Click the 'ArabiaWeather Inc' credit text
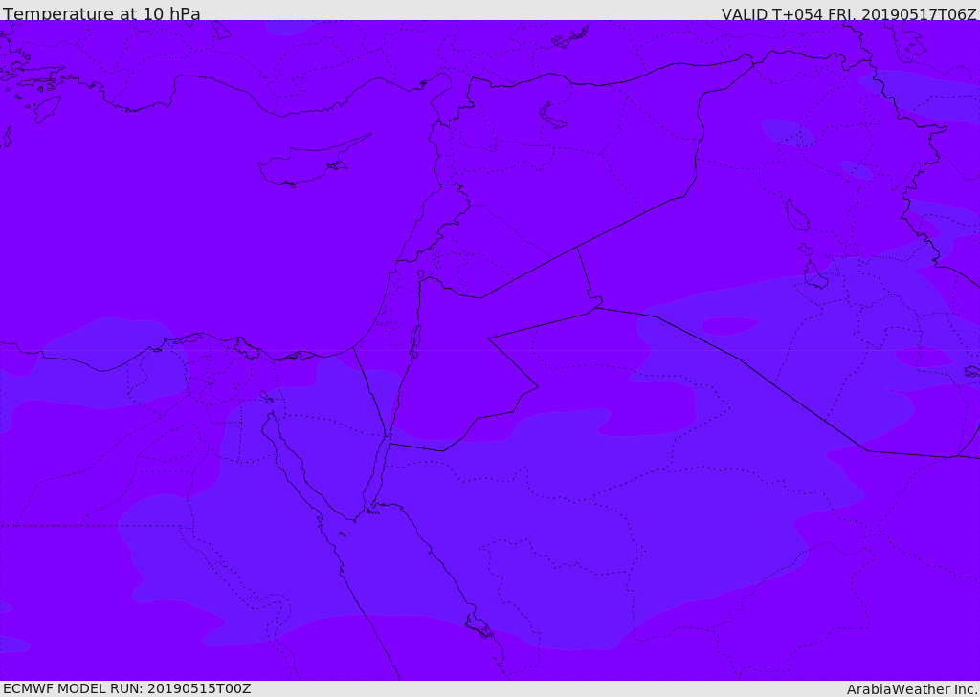Screen dimensions: 980x697 (911, 689)
